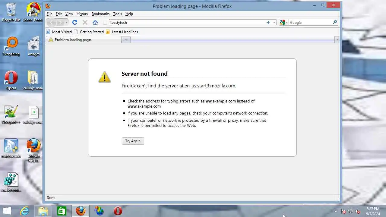The image size is (386, 217).
Task: Open the Most Visited bookmarks folder
Action: [59, 32]
